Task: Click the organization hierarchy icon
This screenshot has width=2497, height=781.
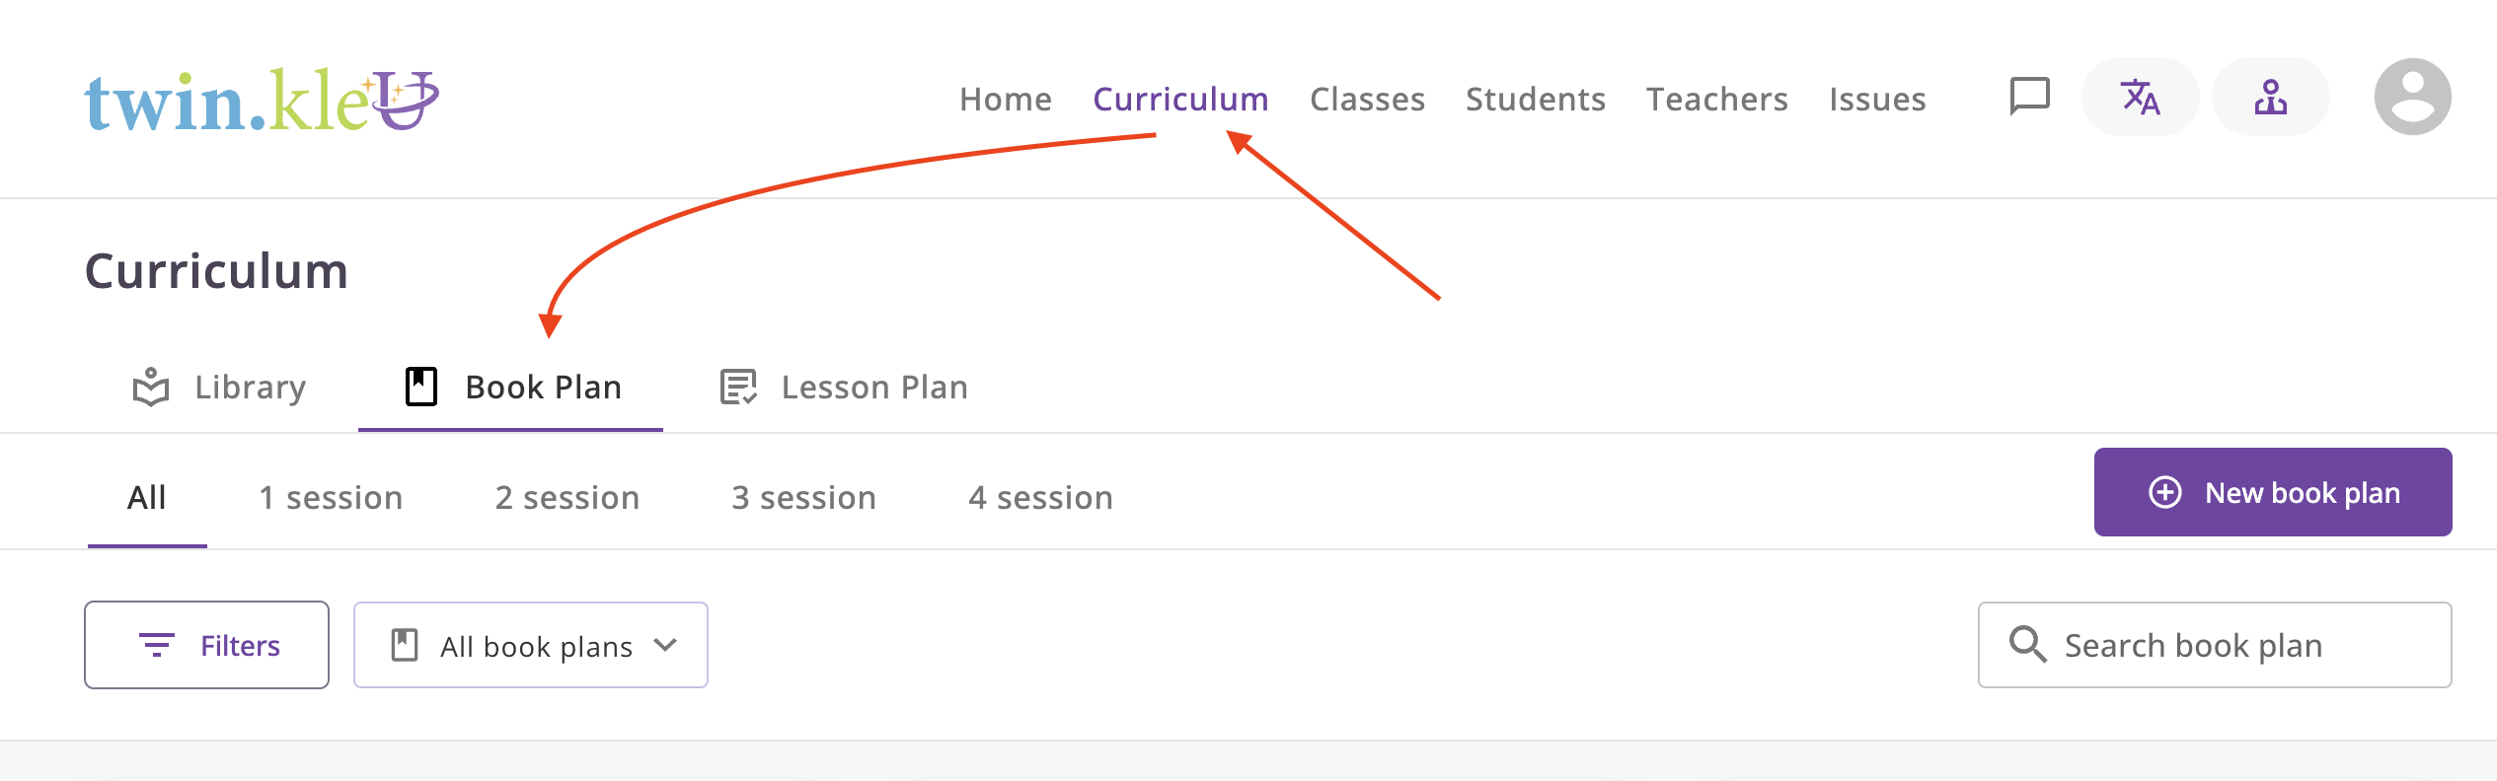Action: point(2270,97)
